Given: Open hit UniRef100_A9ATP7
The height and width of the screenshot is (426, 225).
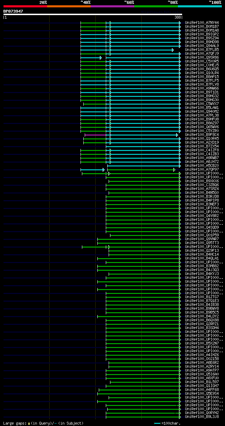Looking at the screenshot, I should point(202,370).
